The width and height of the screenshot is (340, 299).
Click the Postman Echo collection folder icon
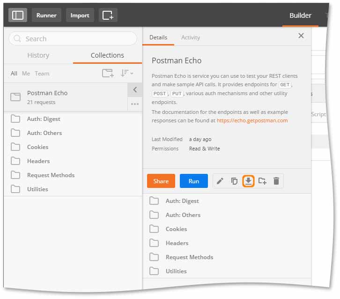[15, 97]
